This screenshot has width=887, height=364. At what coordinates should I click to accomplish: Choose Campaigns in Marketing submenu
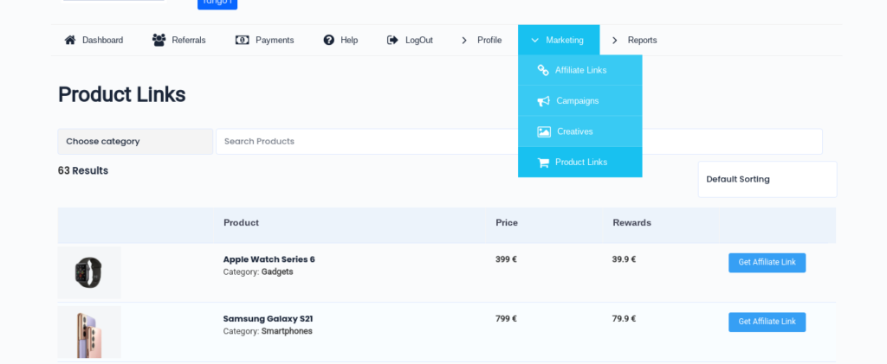[580, 101]
